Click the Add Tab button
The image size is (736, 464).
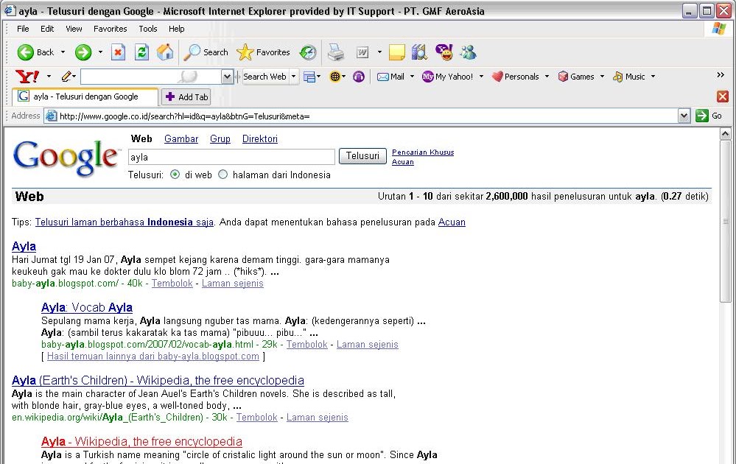(186, 97)
